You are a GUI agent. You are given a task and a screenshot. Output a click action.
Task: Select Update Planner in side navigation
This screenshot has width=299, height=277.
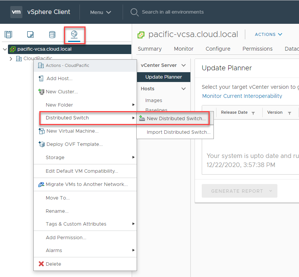(164, 77)
